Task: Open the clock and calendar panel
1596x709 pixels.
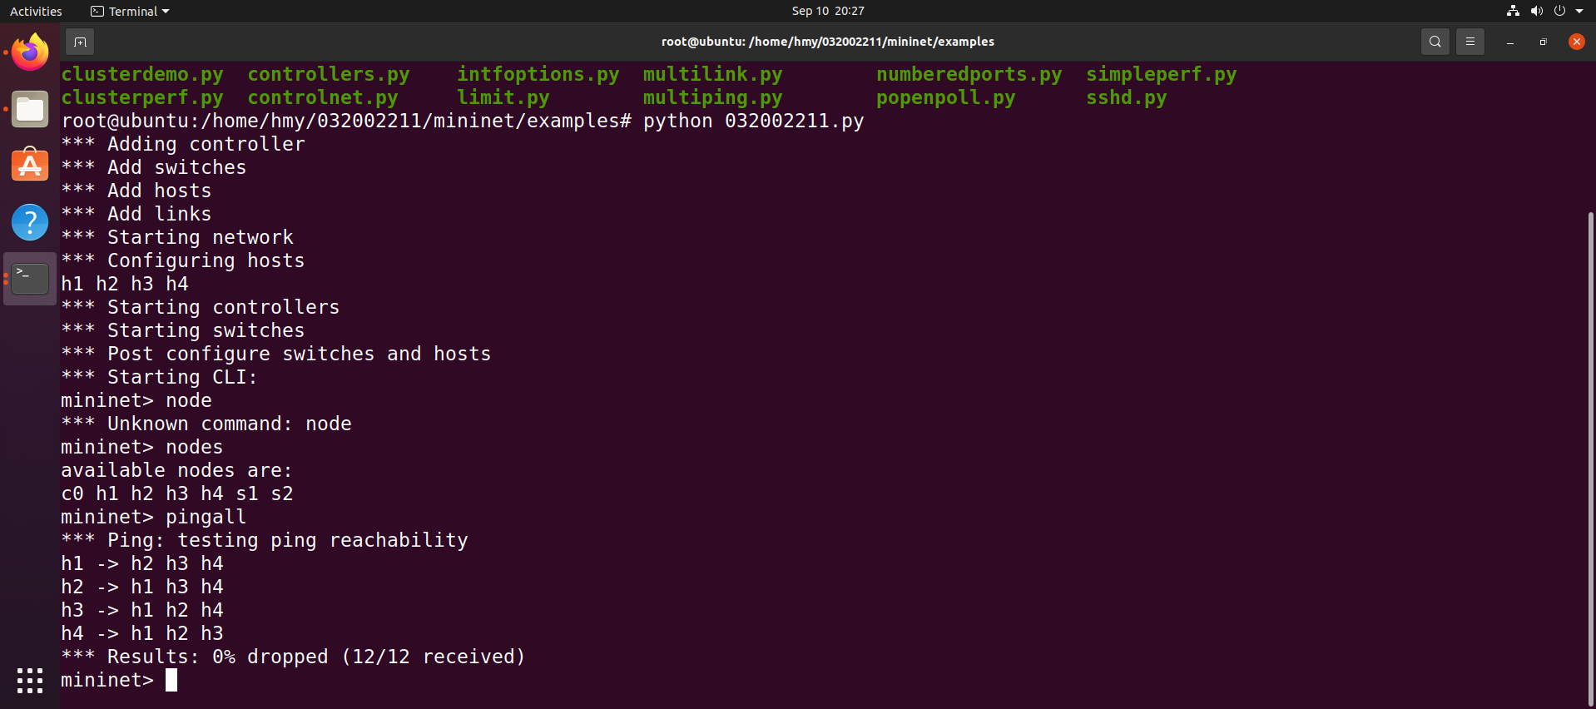Action: (x=827, y=11)
